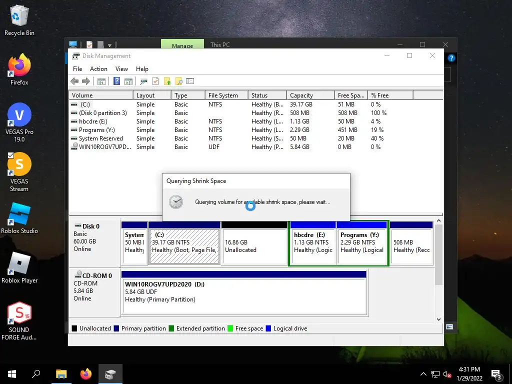
Task: Open Firefox from the taskbar
Action: coord(86,374)
